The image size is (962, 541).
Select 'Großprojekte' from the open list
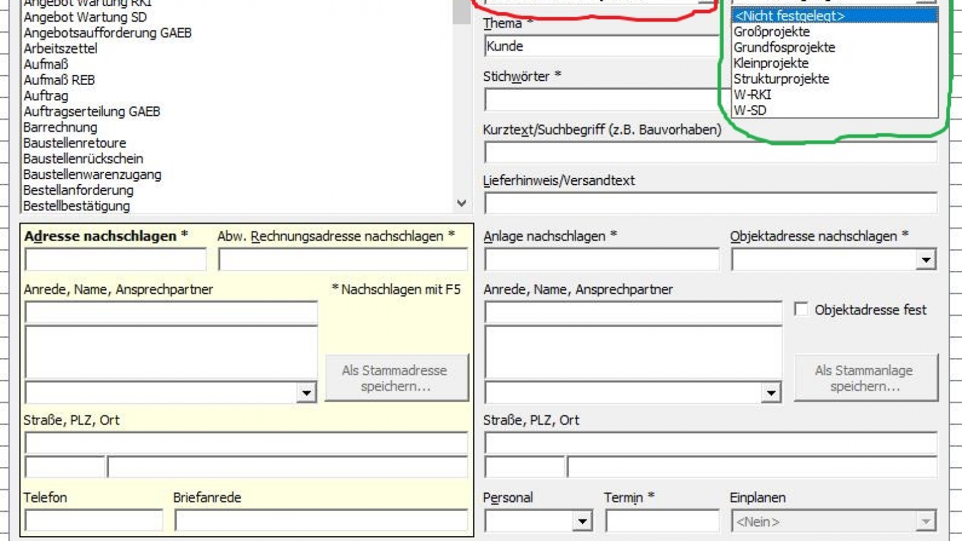771,32
